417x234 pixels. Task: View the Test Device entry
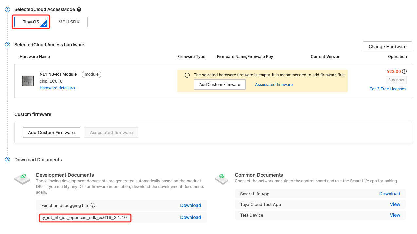[x=395, y=215]
